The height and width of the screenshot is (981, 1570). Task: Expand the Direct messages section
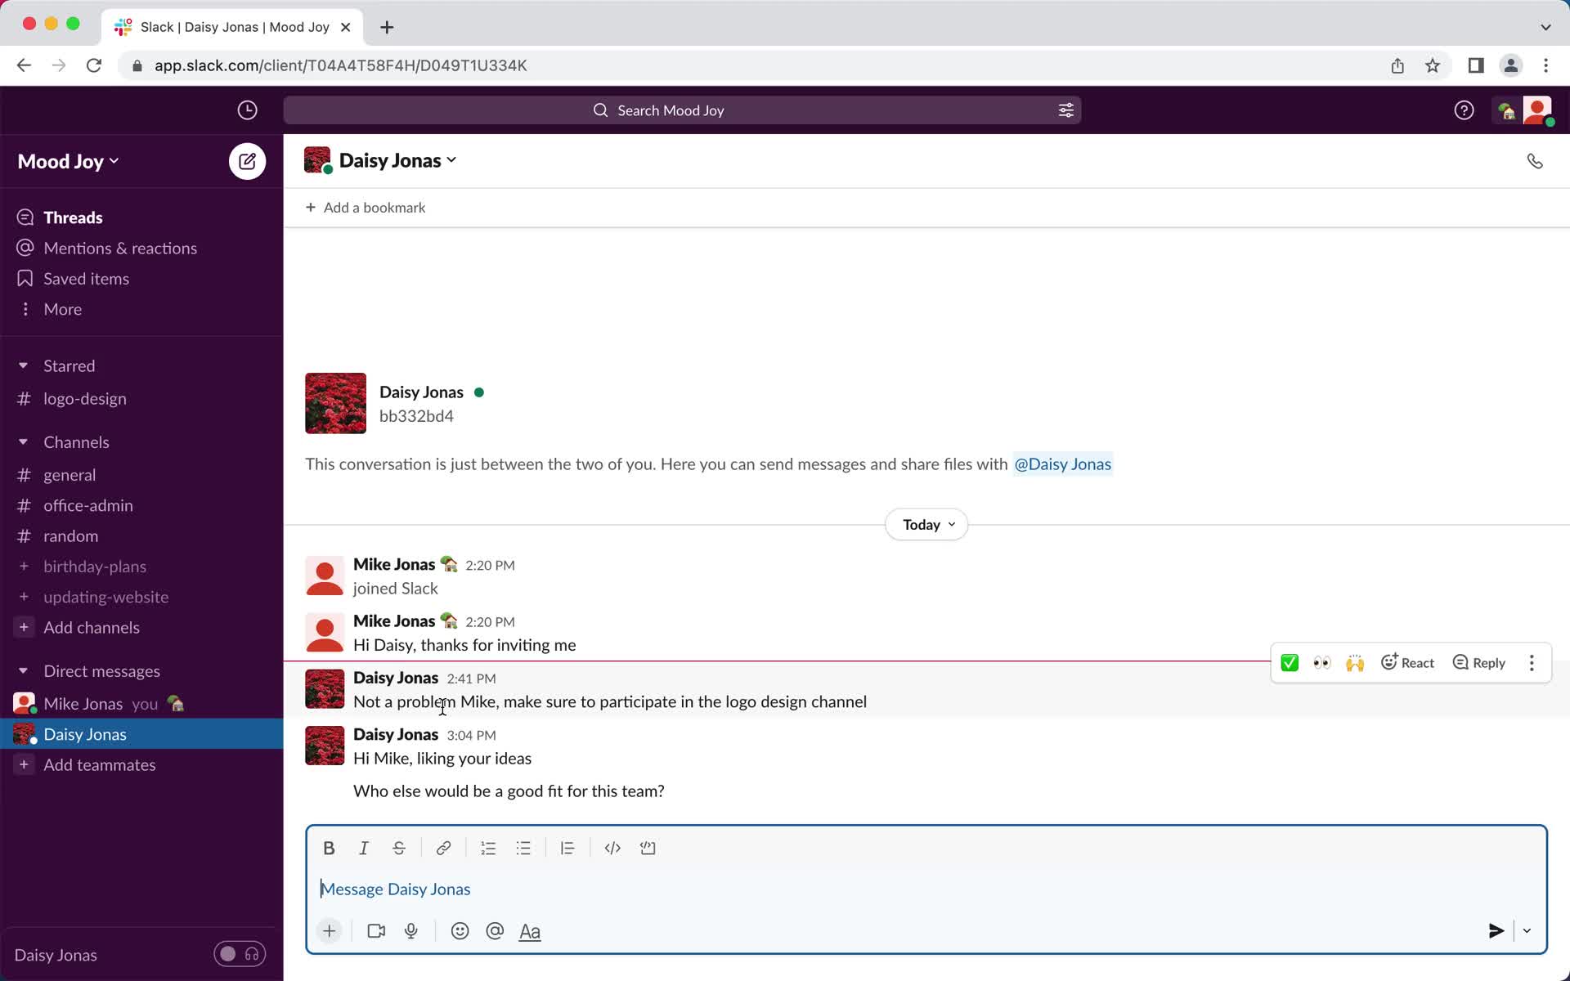click(x=24, y=670)
